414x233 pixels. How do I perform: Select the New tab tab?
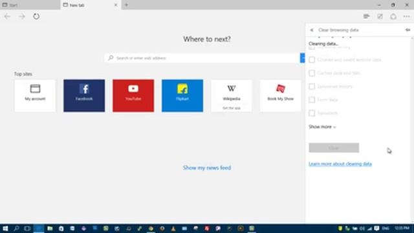tap(91, 5)
